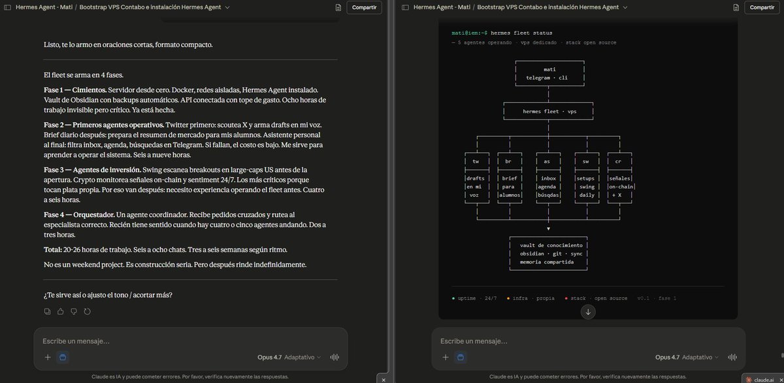Click 'No es un weekend project.' sentence
Viewport: 784px width, 383px height.
[84, 265]
